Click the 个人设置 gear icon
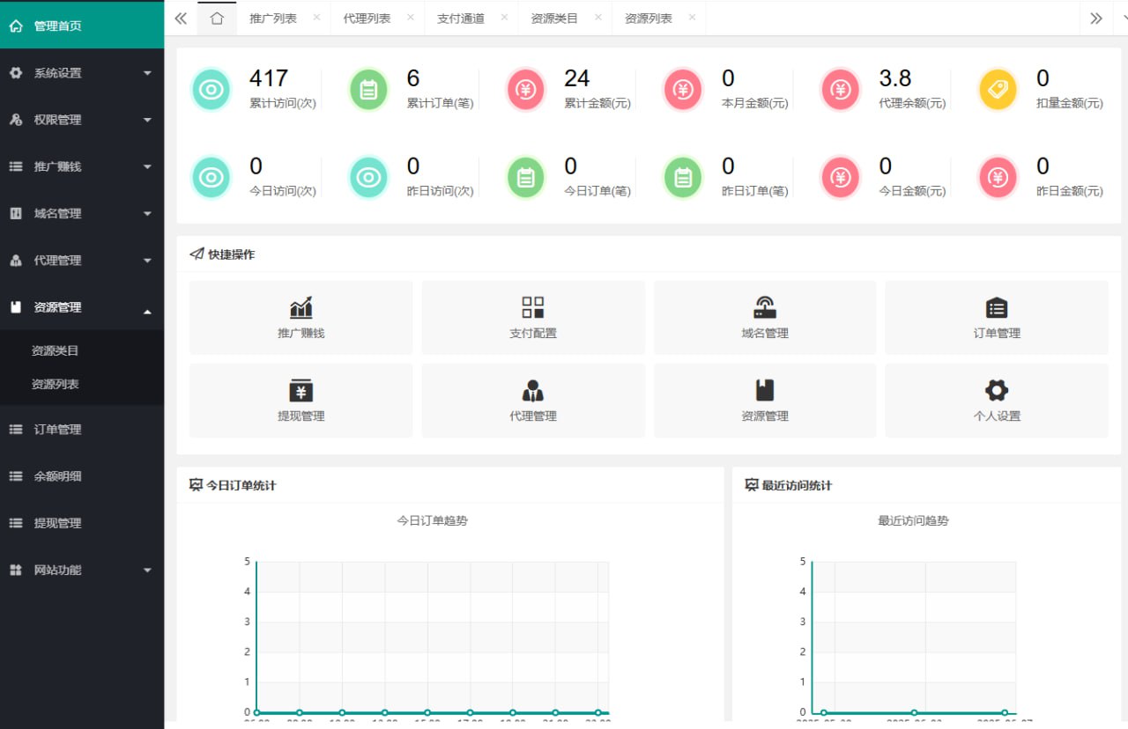1128x729 pixels. coord(996,390)
